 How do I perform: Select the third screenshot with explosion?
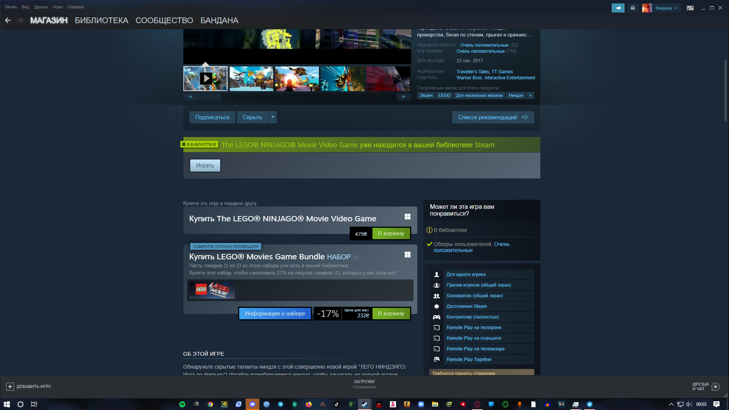coord(297,79)
